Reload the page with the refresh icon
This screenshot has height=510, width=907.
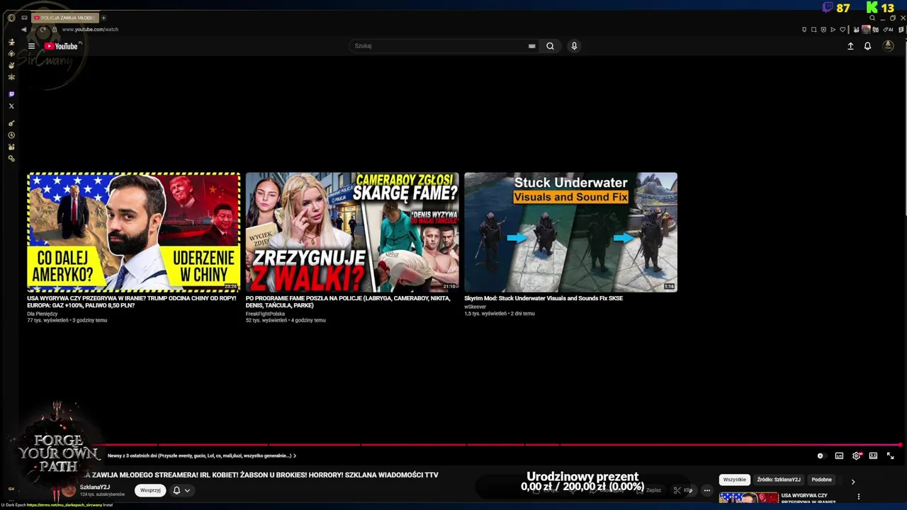(43, 30)
